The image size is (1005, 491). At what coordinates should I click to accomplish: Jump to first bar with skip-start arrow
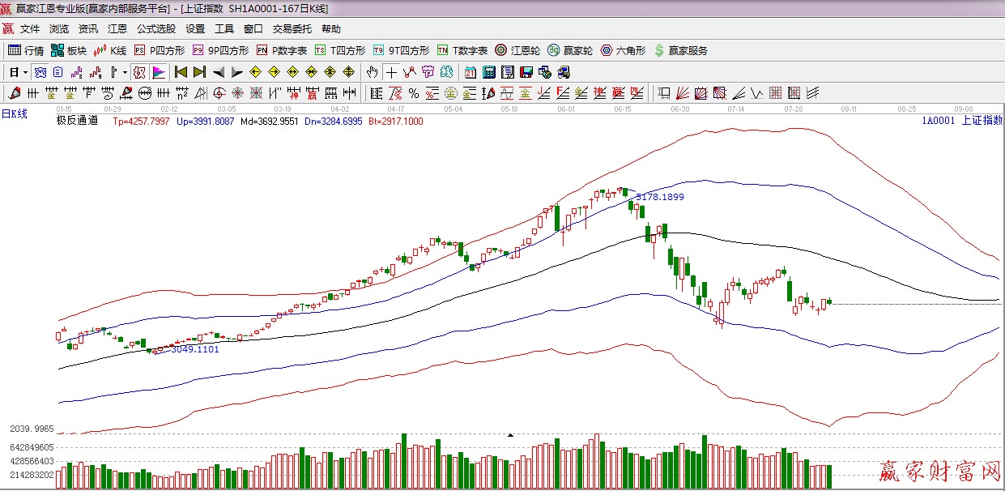(x=181, y=72)
